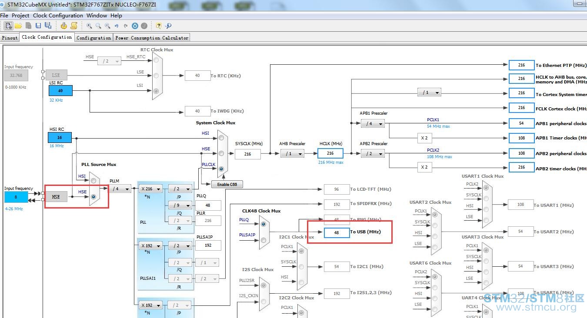Open the AHB Prescaler dropdown
This screenshot has width=587, height=318.
coord(292,153)
